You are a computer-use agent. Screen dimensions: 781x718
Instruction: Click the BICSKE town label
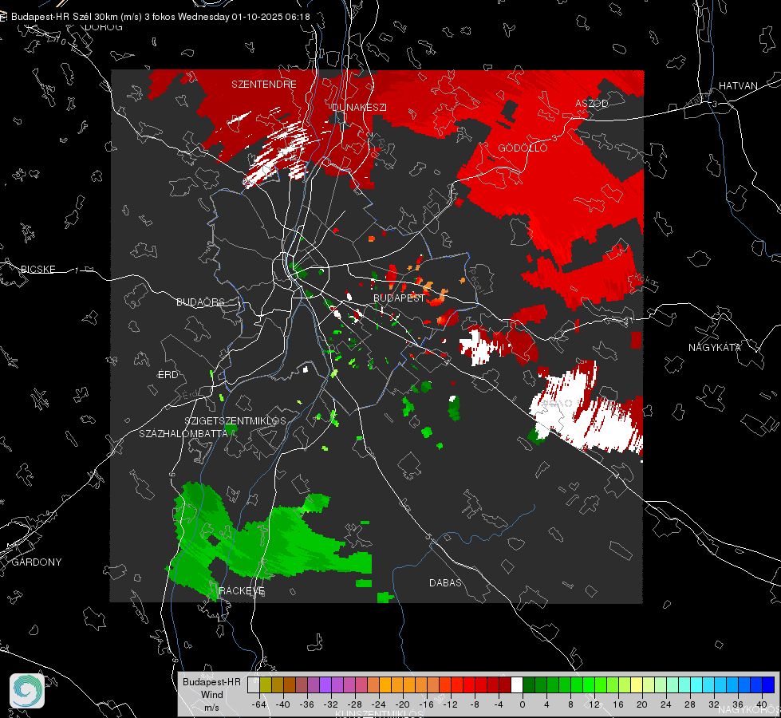[38, 269]
